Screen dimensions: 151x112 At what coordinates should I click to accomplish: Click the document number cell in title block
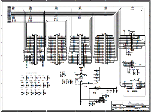[x=136, y=109]
